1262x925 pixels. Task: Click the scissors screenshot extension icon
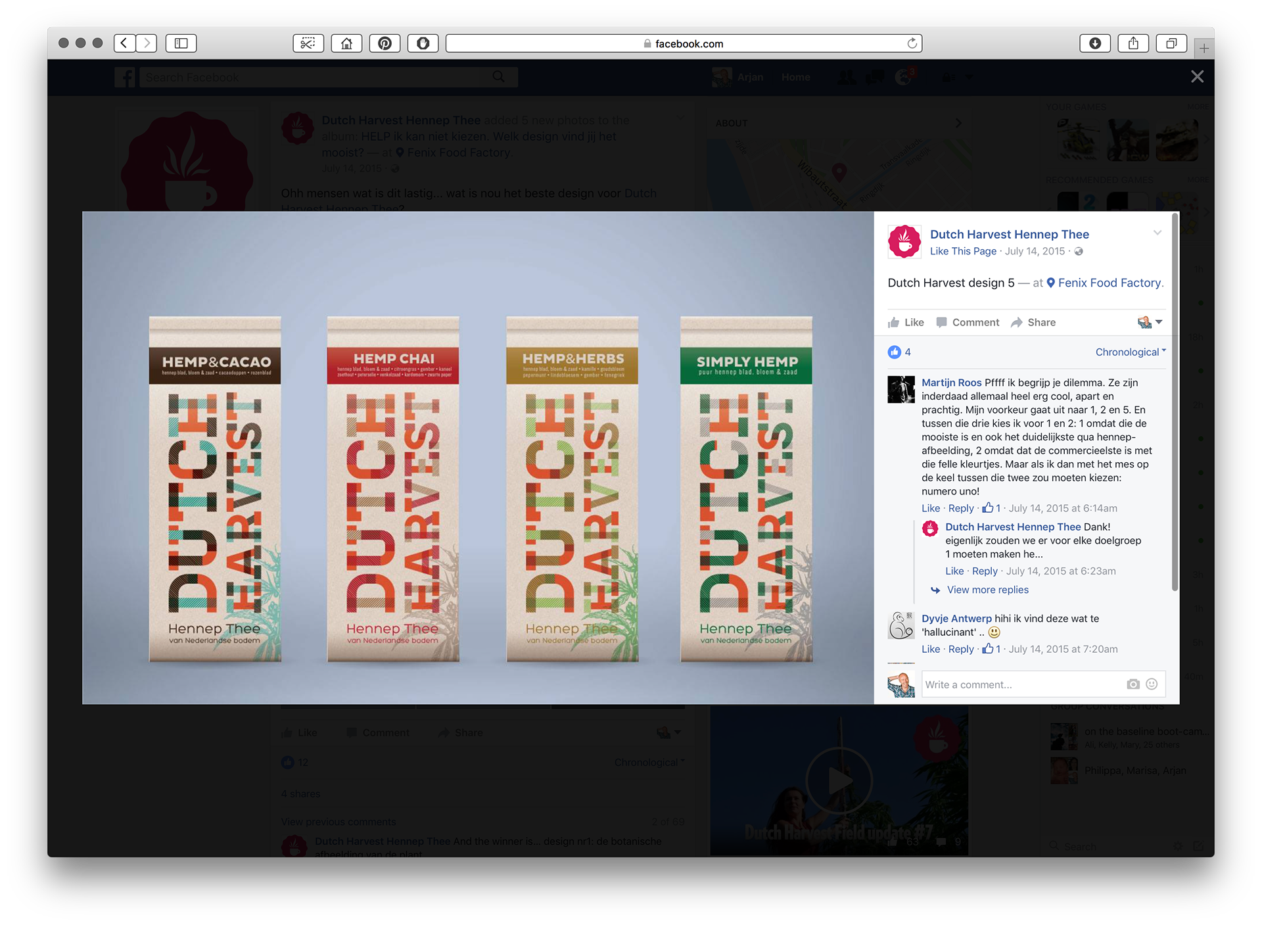(308, 43)
